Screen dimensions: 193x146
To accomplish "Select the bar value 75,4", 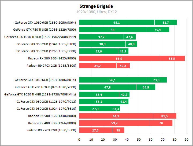I will click(x=158, y=30).
